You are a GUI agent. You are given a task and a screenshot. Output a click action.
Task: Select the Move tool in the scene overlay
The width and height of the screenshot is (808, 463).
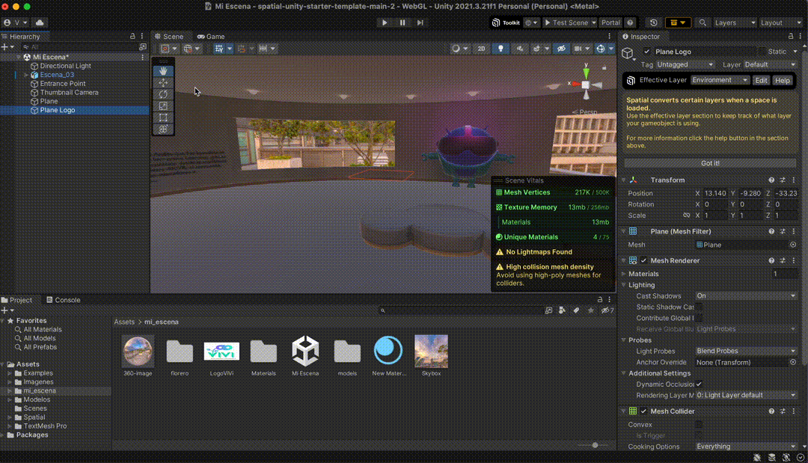[163, 83]
